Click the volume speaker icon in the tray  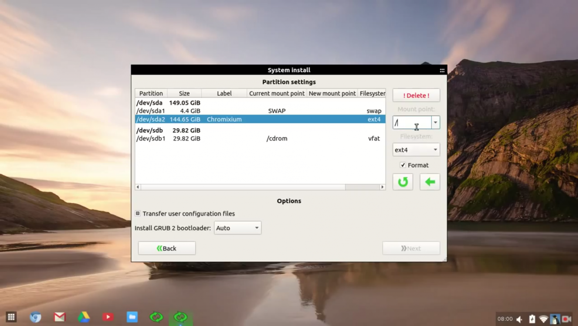click(519, 319)
